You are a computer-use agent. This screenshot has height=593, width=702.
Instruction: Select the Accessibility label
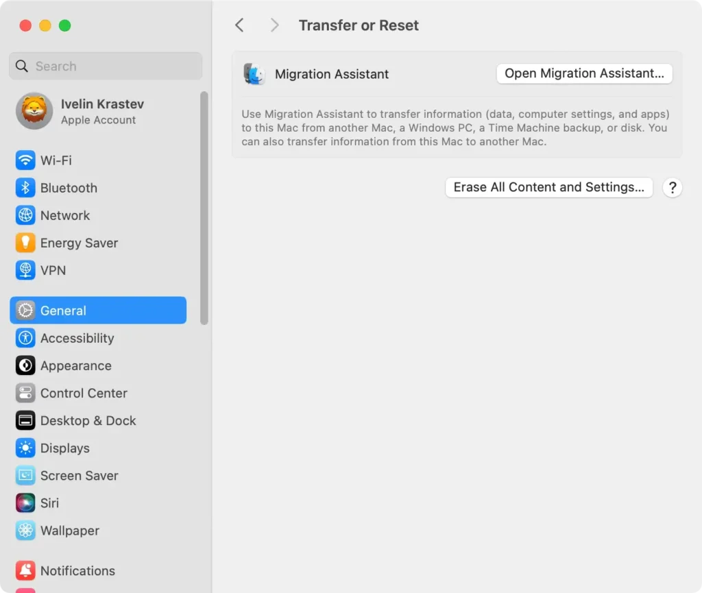[77, 339]
